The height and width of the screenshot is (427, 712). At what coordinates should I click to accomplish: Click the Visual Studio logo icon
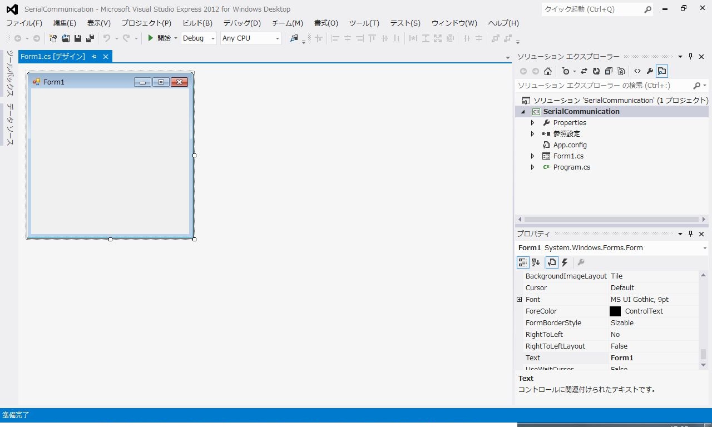tap(12, 9)
